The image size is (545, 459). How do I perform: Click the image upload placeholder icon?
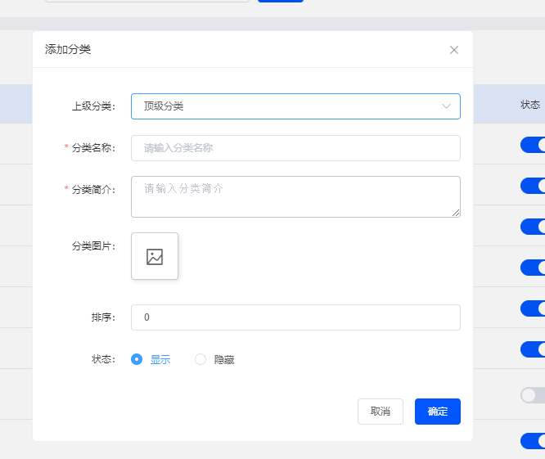click(155, 256)
